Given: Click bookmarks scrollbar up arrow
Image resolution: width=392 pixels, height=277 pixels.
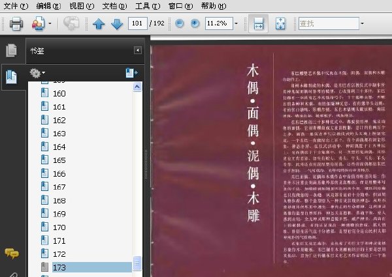Looking at the screenshot, I should (137, 87).
